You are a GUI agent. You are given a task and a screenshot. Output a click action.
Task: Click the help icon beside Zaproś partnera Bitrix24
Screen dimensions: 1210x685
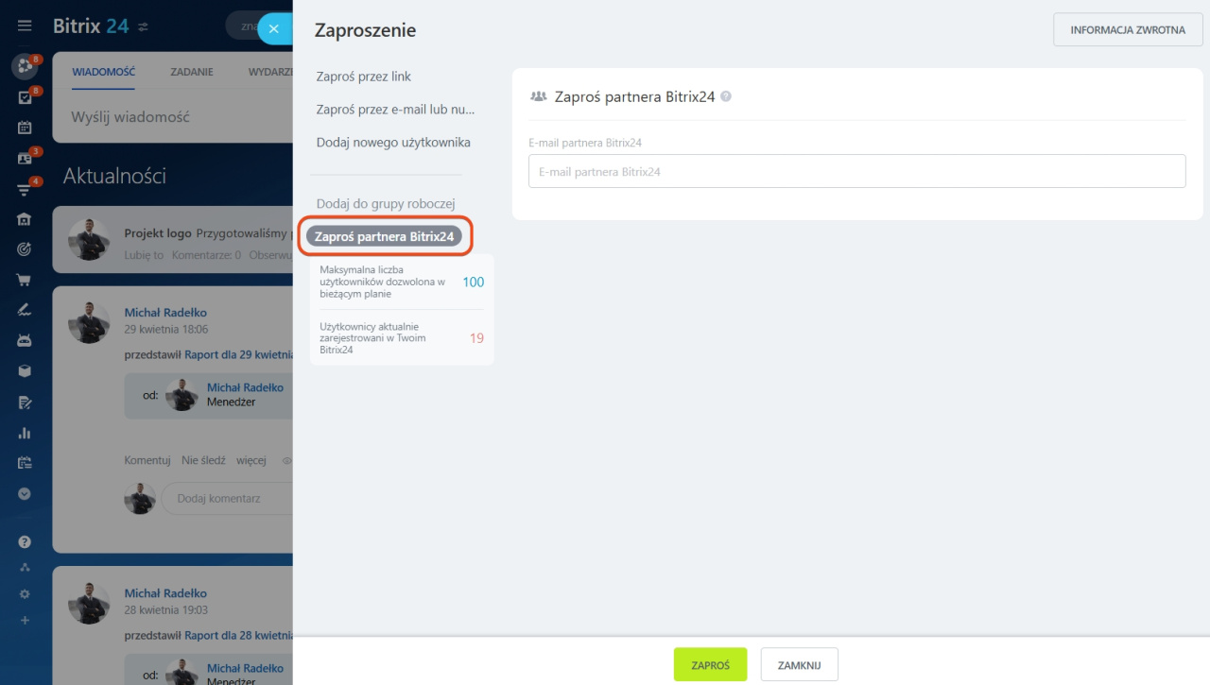726,96
